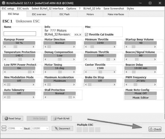Select first Multiple ESC box
165x139 pixels.
(79, 130)
